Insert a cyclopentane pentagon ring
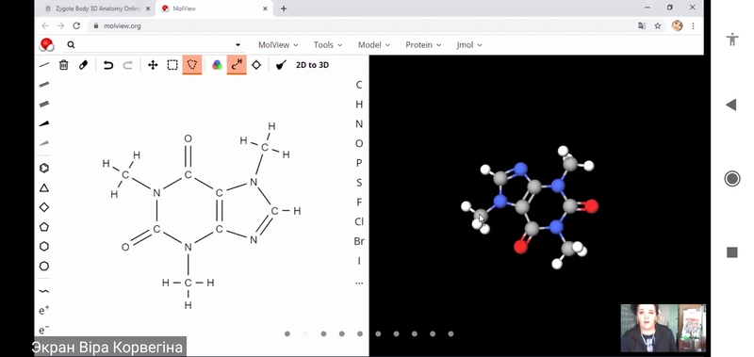 (x=44, y=227)
